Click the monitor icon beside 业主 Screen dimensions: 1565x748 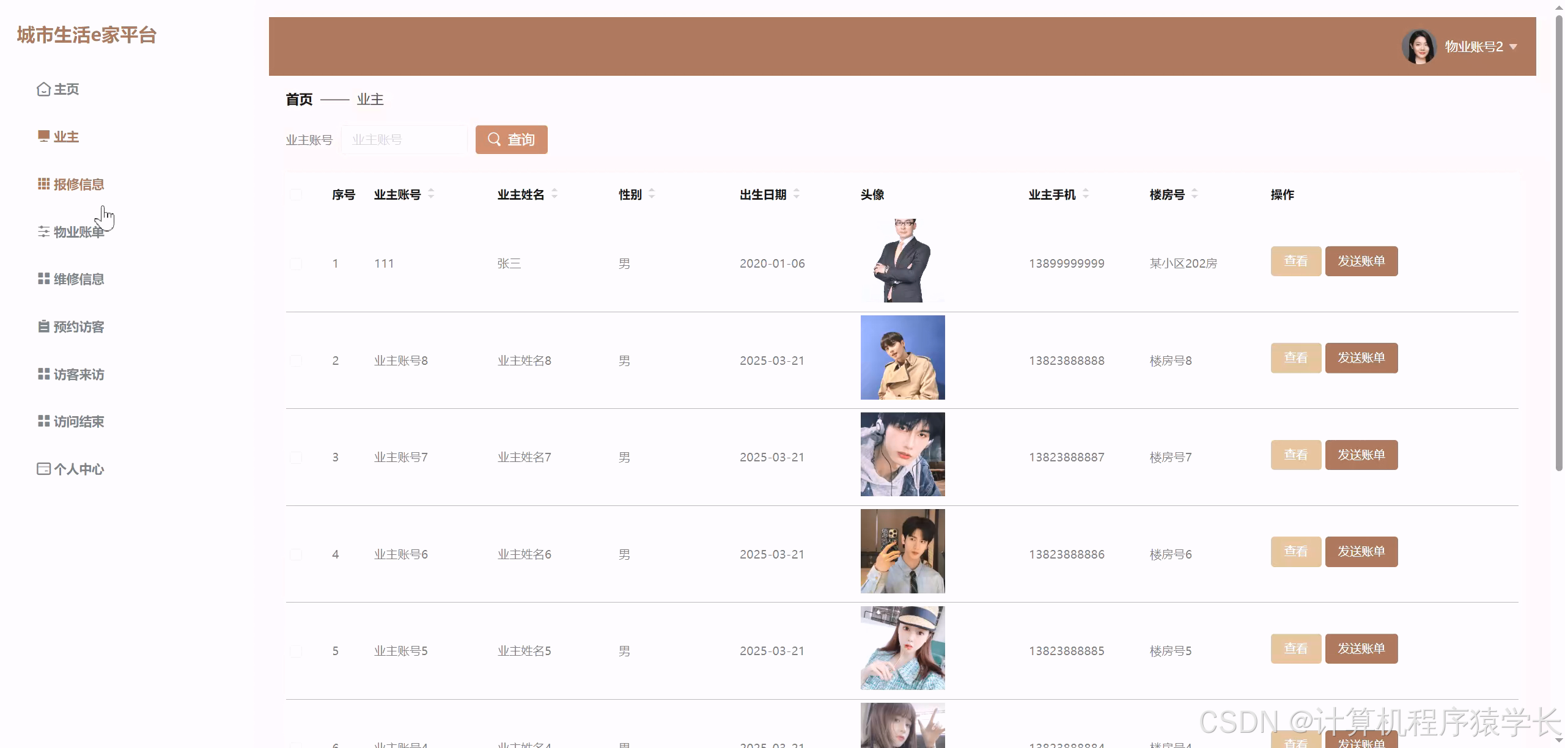[43, 136]
